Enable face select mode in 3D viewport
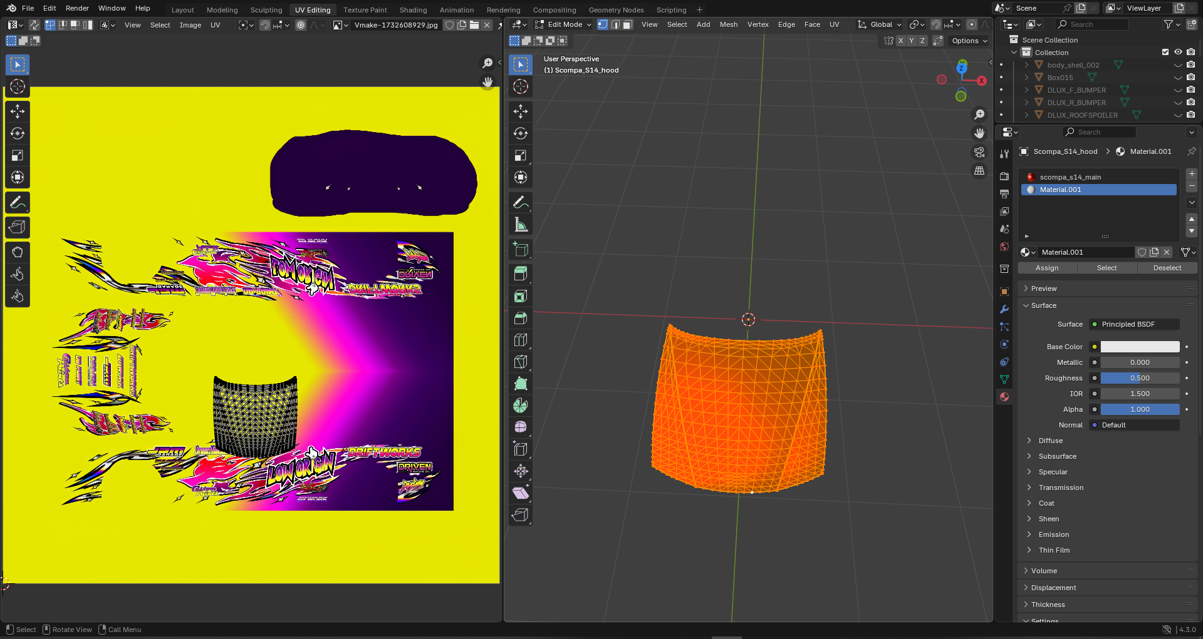Image resolution: width=1203 pixels, height=639 pixels. tap(628, 24)
